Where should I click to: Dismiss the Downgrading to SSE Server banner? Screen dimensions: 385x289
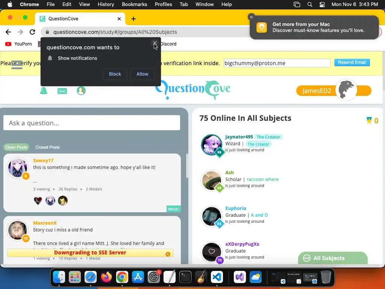point(168,254)
